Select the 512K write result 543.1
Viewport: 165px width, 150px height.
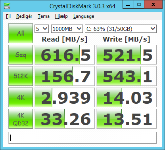127,76
